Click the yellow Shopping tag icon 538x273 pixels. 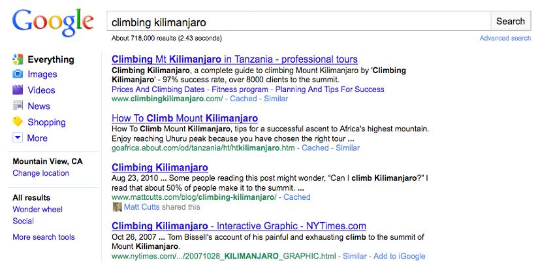click(x=18, y=121)
